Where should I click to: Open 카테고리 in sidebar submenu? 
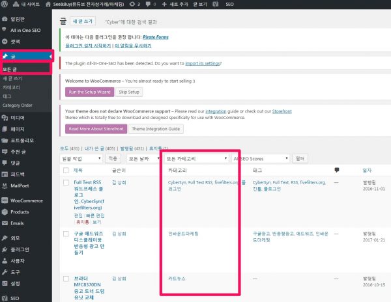[11, 87]
